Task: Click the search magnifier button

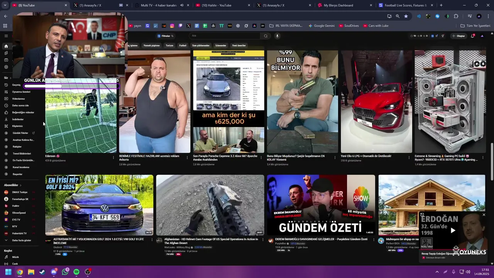Action: tap(266, 36)
